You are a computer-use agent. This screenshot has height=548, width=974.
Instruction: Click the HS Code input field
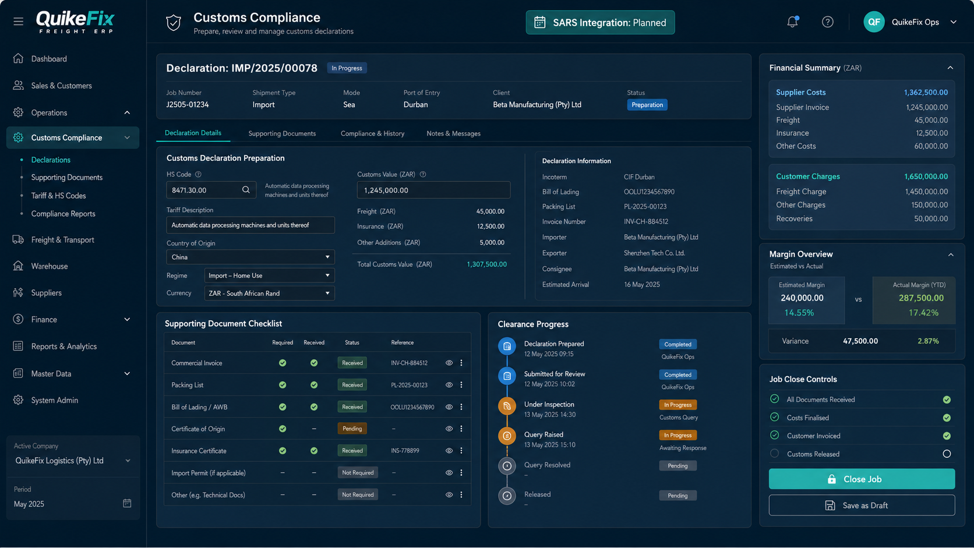211,190
